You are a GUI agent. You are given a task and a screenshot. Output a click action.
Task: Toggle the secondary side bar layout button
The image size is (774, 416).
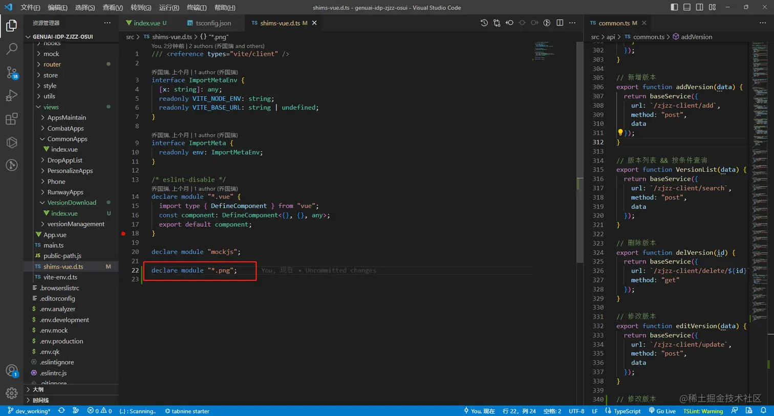(699, 7)
